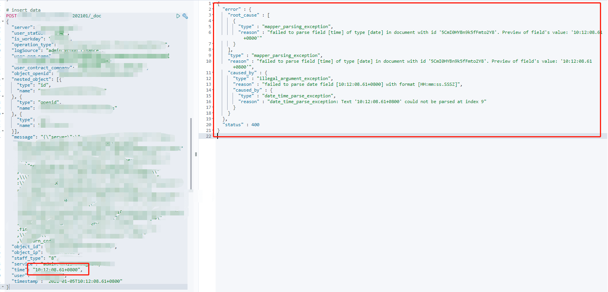Screen dimensions: 608x292
Task: Fold the "error" object in the response gutter
Action: coord(214,9)
